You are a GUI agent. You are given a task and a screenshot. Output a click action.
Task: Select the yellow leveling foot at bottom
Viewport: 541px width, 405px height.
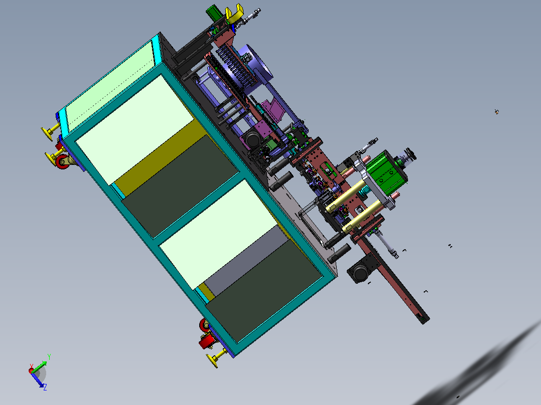(217, 358)
